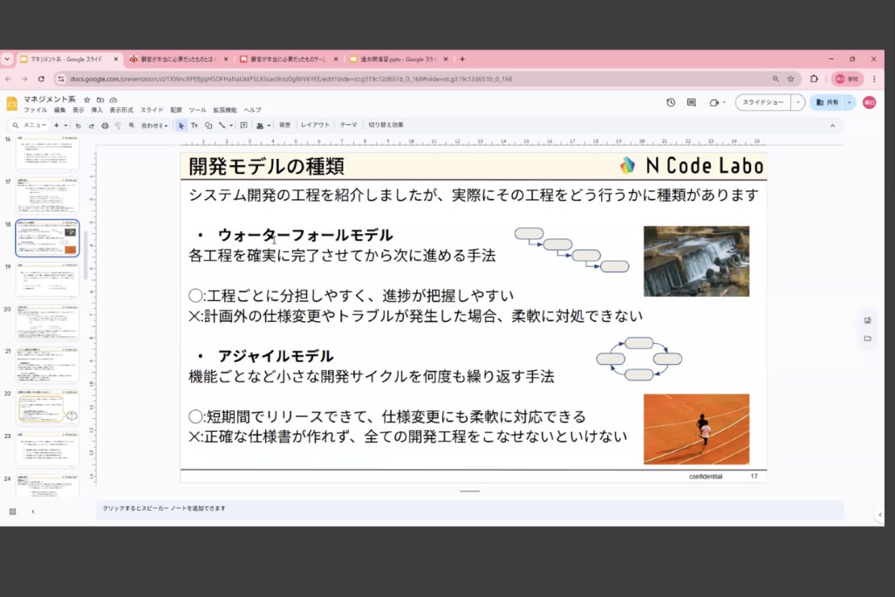Open version history clock icon

[x=670, y=102]
